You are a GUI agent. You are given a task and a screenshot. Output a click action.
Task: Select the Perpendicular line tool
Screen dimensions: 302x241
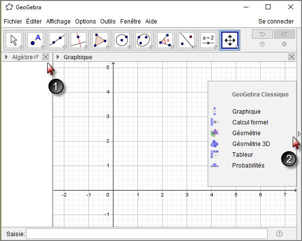click(79, 40)
